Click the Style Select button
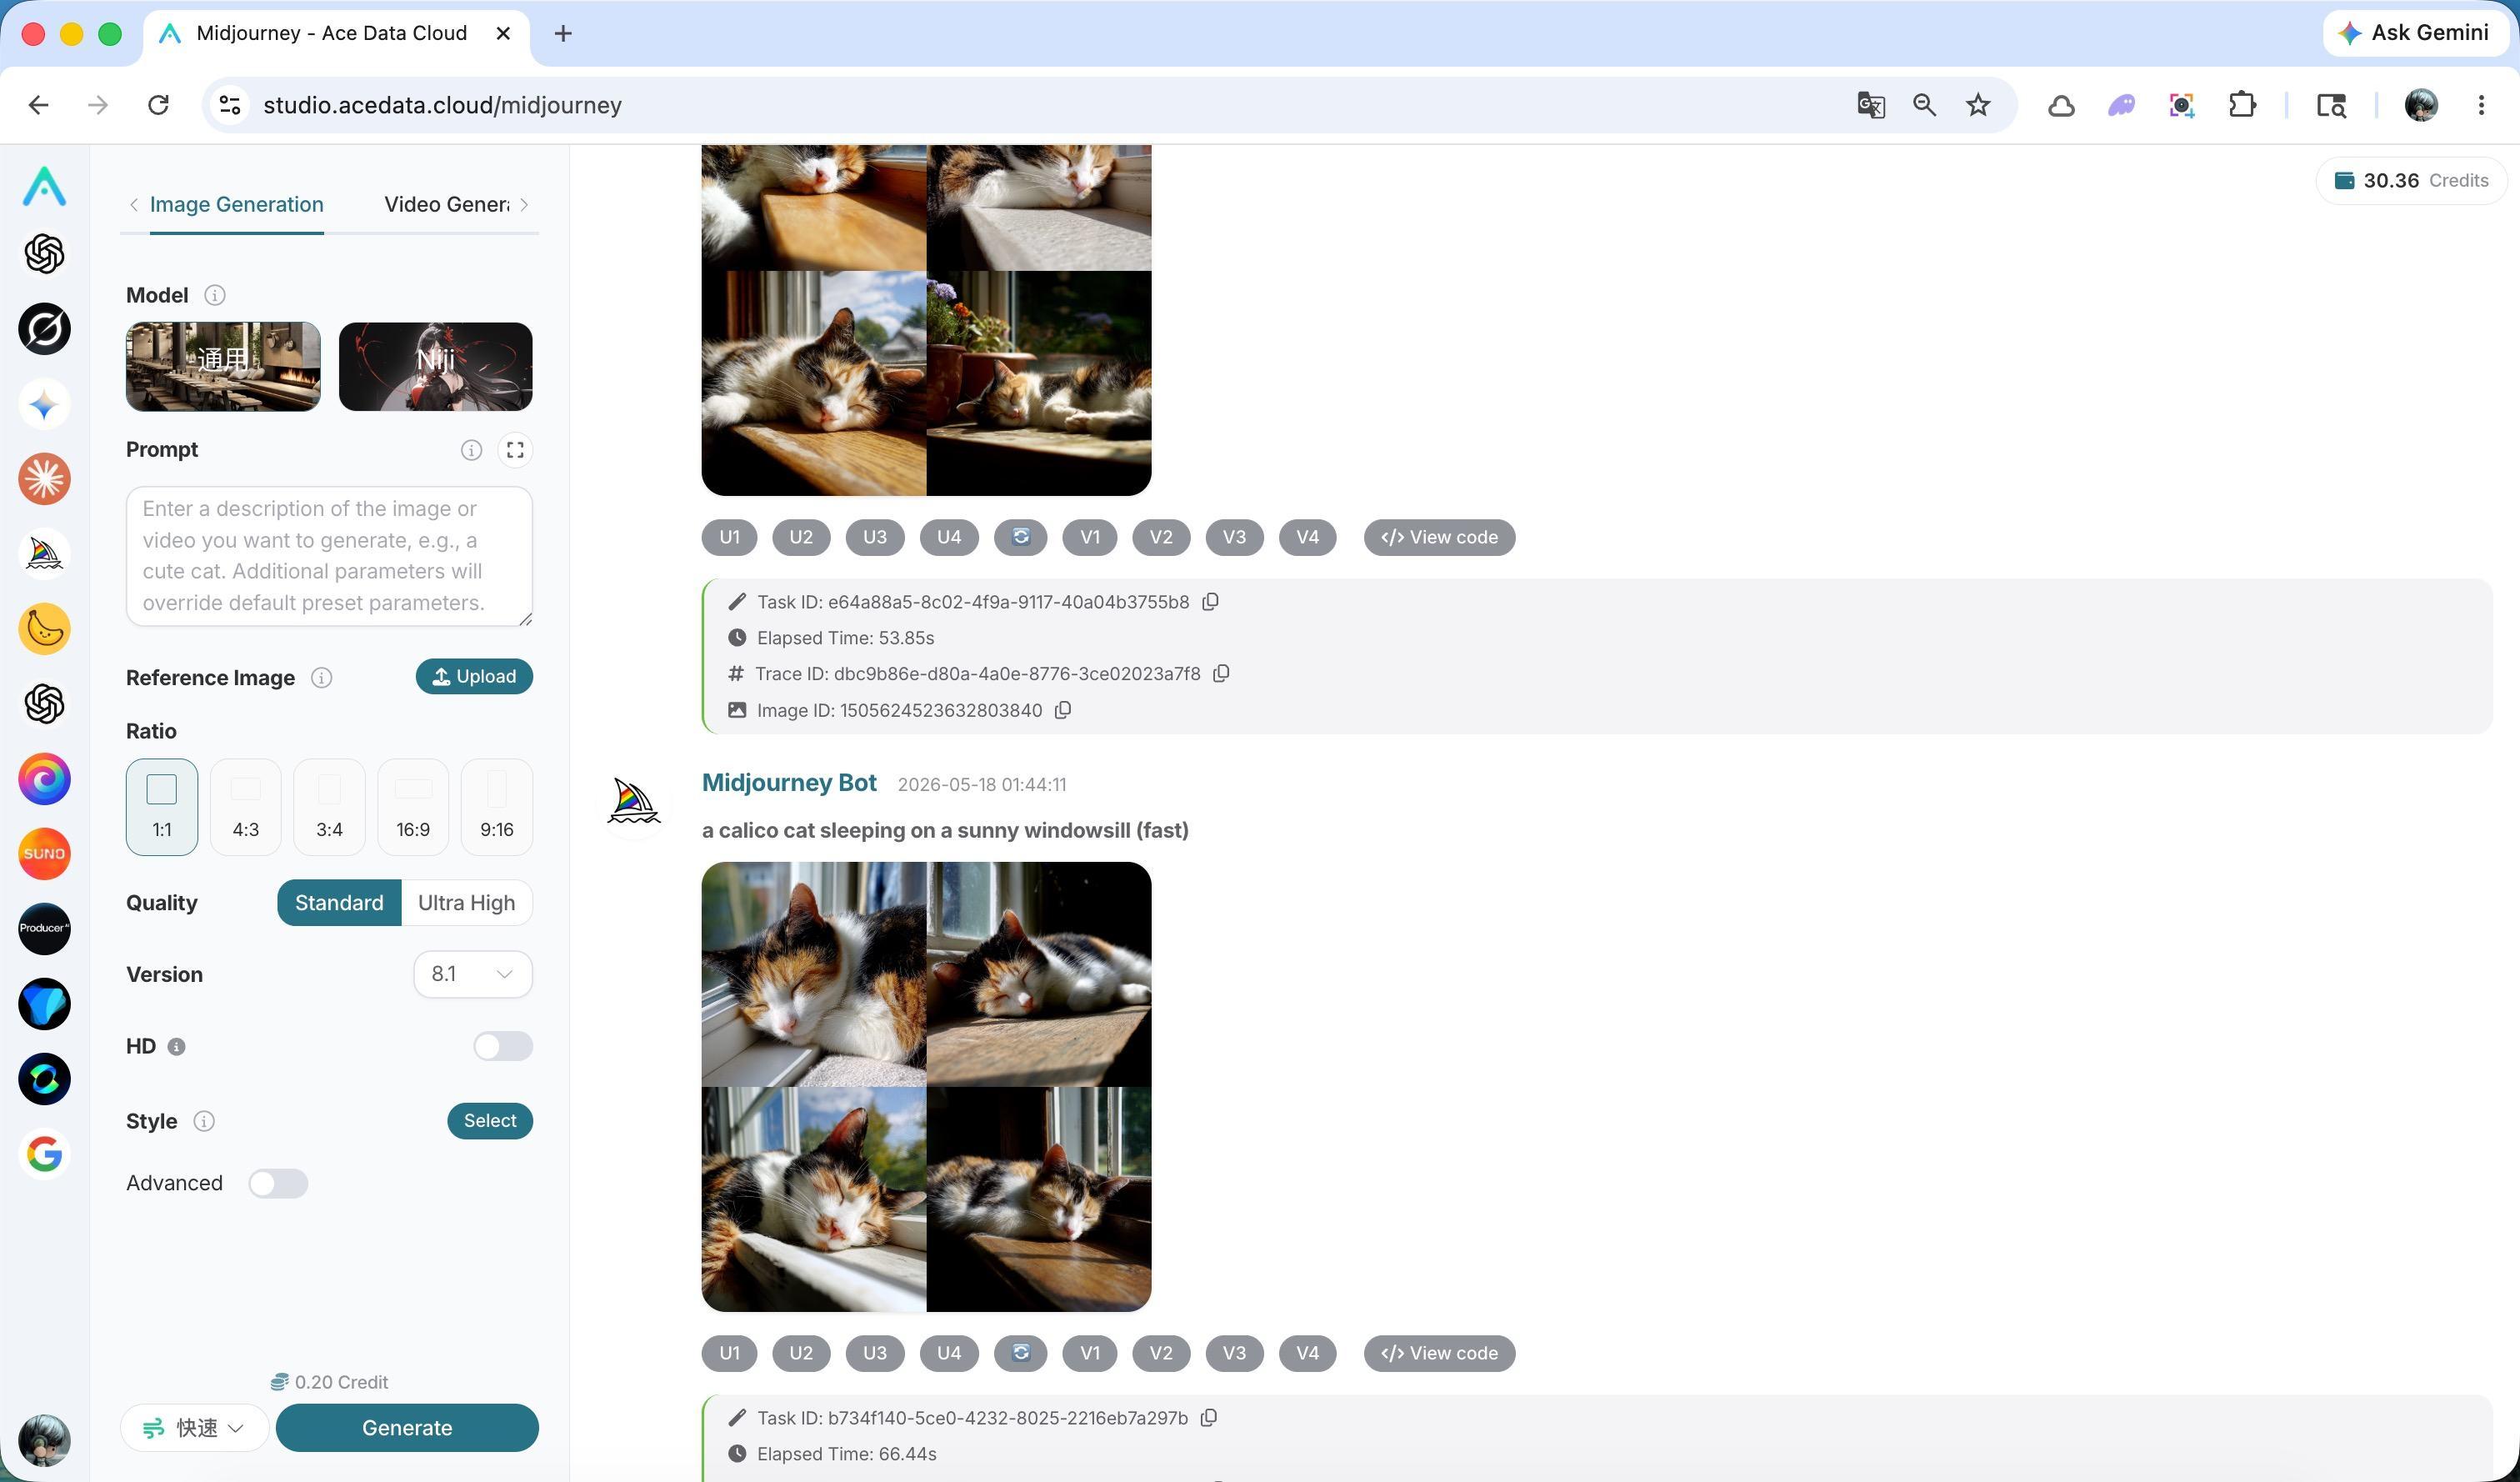 point(490,1121)
